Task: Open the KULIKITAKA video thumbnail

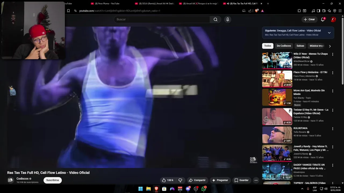Action: tap(277, 135)
